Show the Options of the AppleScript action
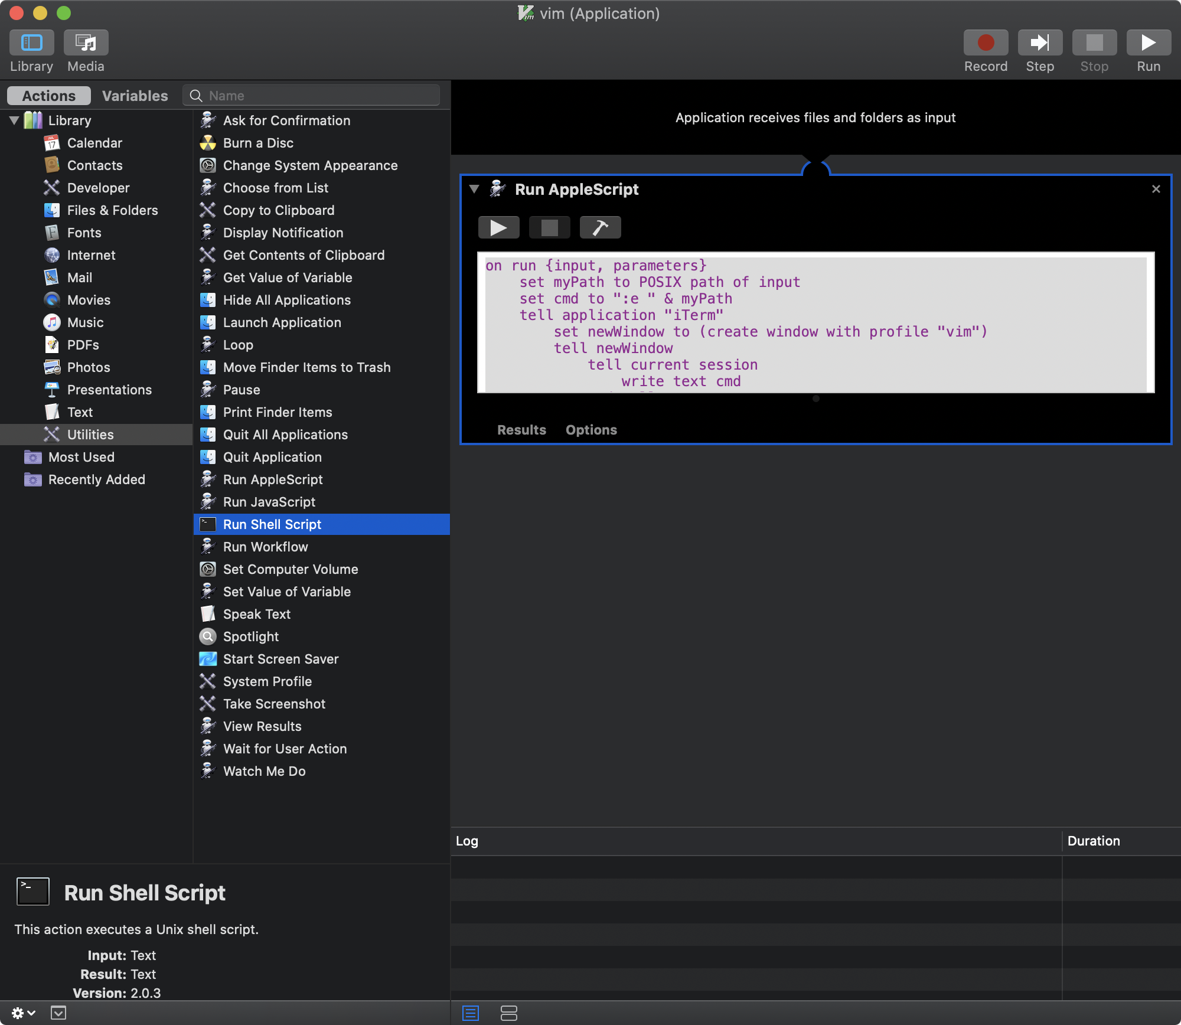 [x=591, y=430]
